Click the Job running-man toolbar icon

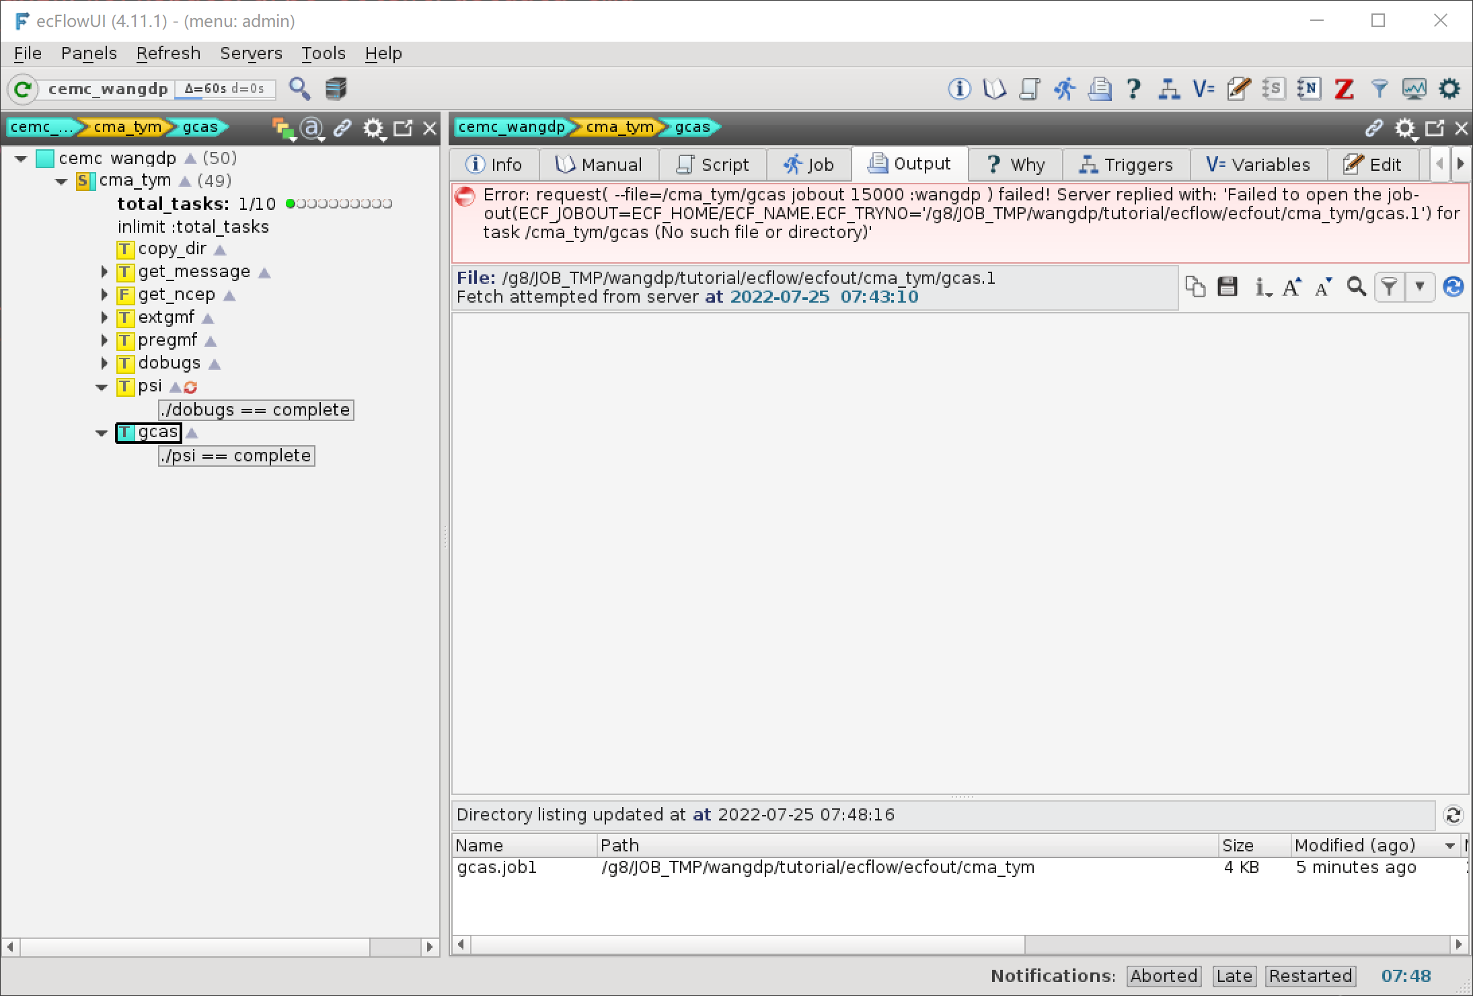(1065, 89)
